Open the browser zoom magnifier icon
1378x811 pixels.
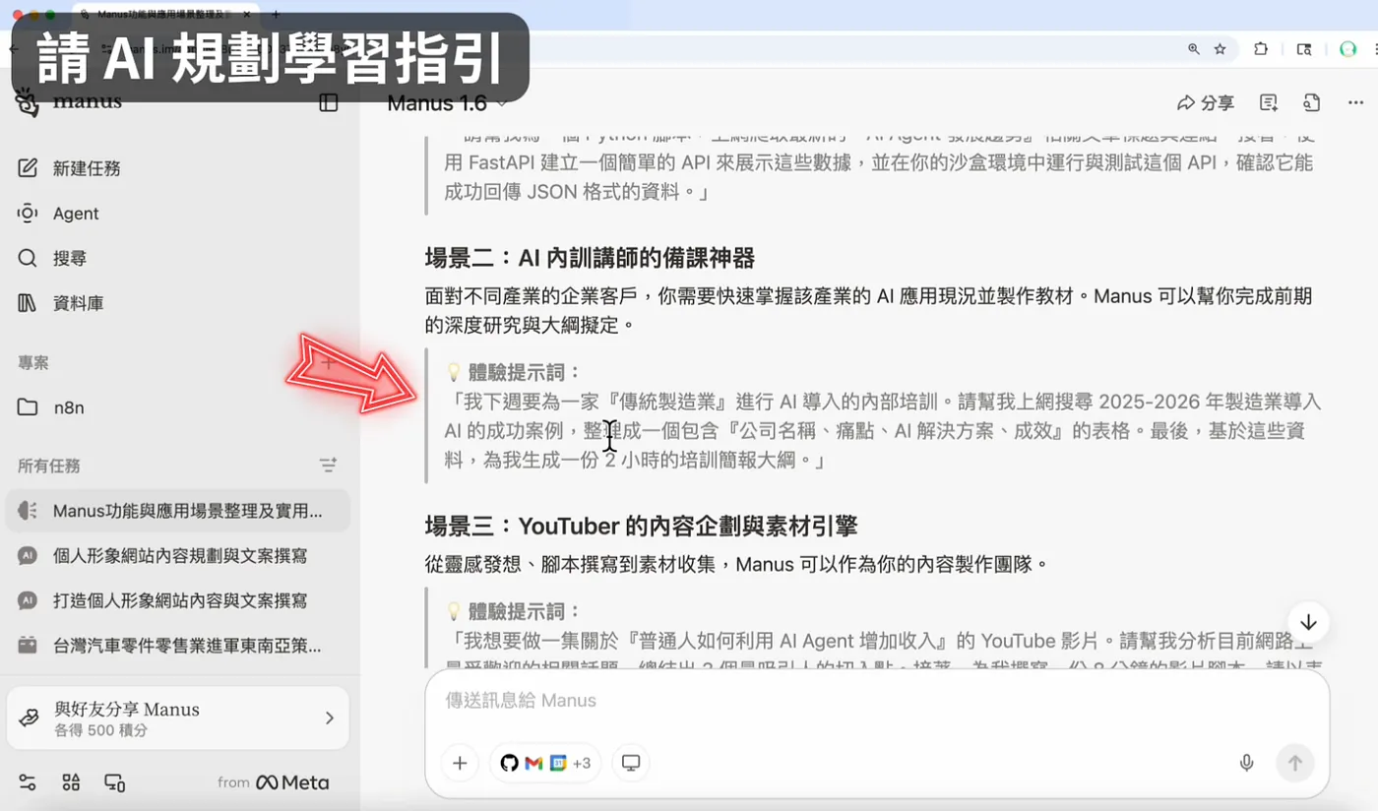1193,48
